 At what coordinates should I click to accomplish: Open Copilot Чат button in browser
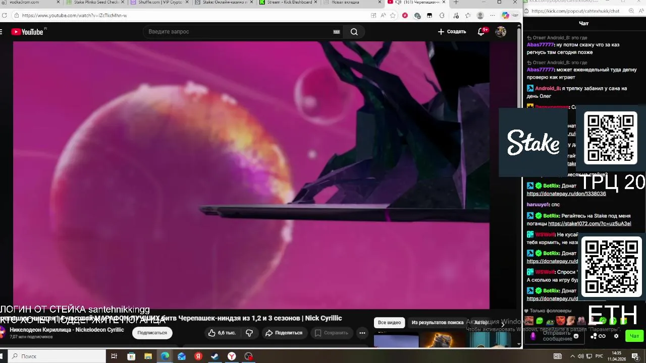509,16
